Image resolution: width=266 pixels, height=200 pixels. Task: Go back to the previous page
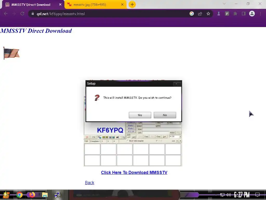click(6, 14)
